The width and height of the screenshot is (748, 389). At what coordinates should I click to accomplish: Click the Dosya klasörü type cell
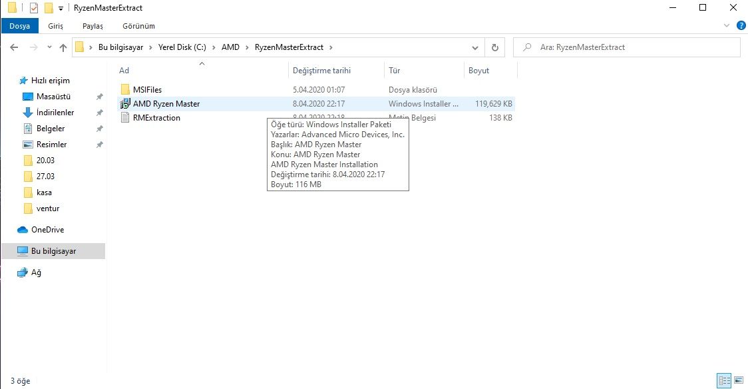[x=413, y=89]
